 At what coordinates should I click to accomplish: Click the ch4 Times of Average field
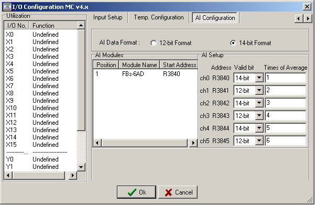(286, 128)
